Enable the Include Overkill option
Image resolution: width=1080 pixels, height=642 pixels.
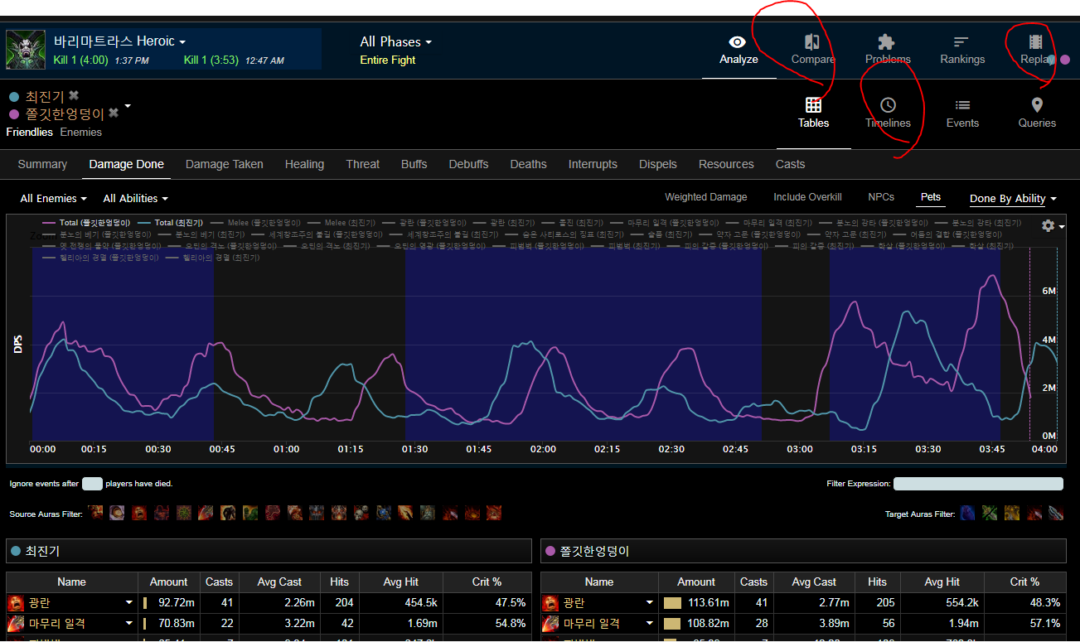(807, 197)
